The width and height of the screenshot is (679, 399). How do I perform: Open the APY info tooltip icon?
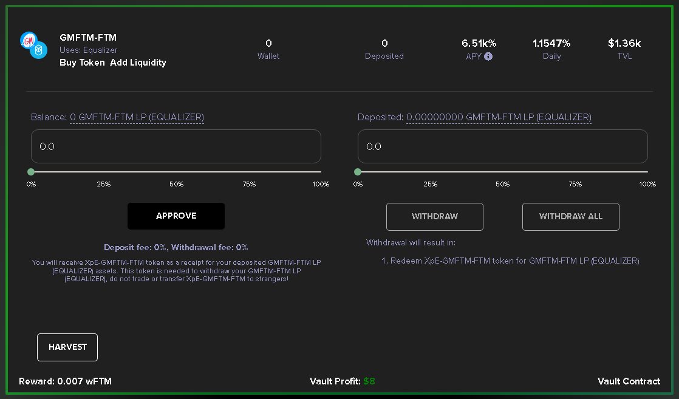(488, 56)
